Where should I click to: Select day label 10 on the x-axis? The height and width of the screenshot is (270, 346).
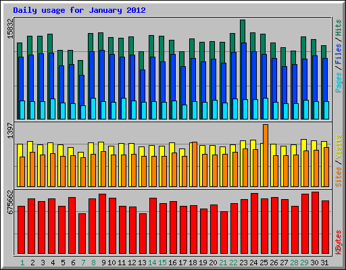tap(112, 263)
